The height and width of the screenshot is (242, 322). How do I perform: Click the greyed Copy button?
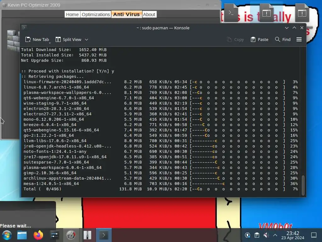pos(235,39)
